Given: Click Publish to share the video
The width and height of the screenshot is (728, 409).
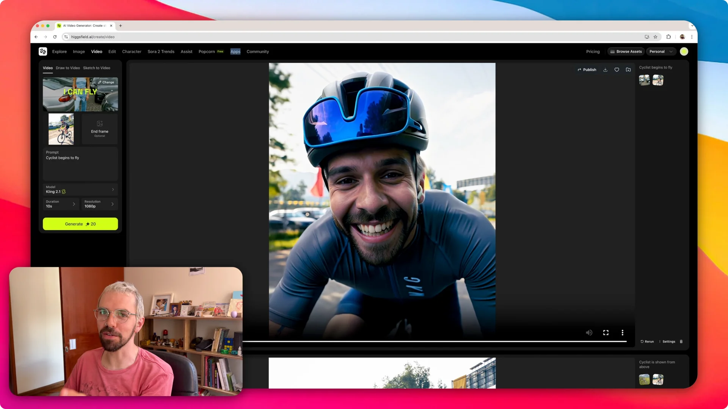Looking at the screenshot, I should pyautogui.click(x=587, y=70).
